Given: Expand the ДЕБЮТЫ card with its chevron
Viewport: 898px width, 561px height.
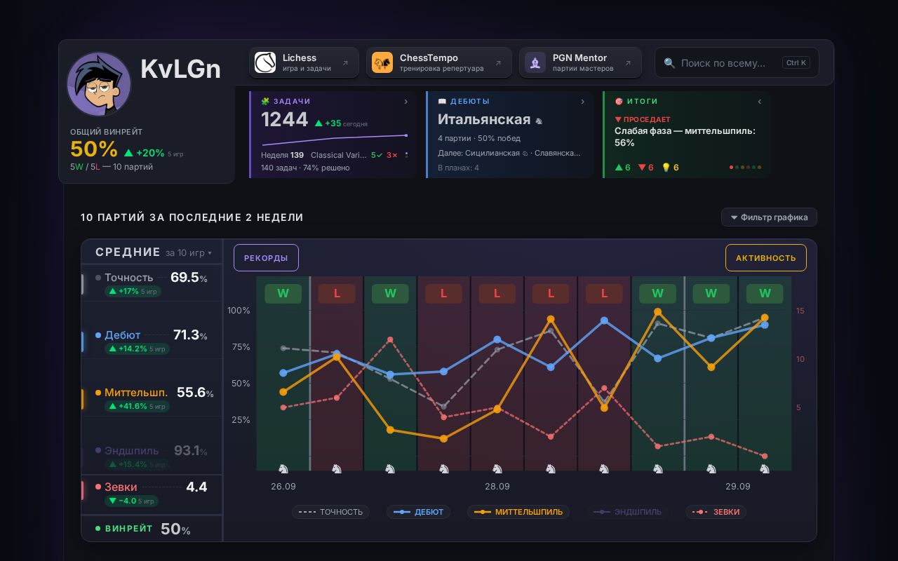Looking at the screenshot, I should (x=583, y=102).
